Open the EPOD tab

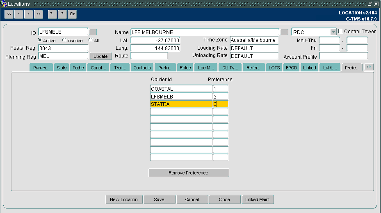tap(291, 68)
